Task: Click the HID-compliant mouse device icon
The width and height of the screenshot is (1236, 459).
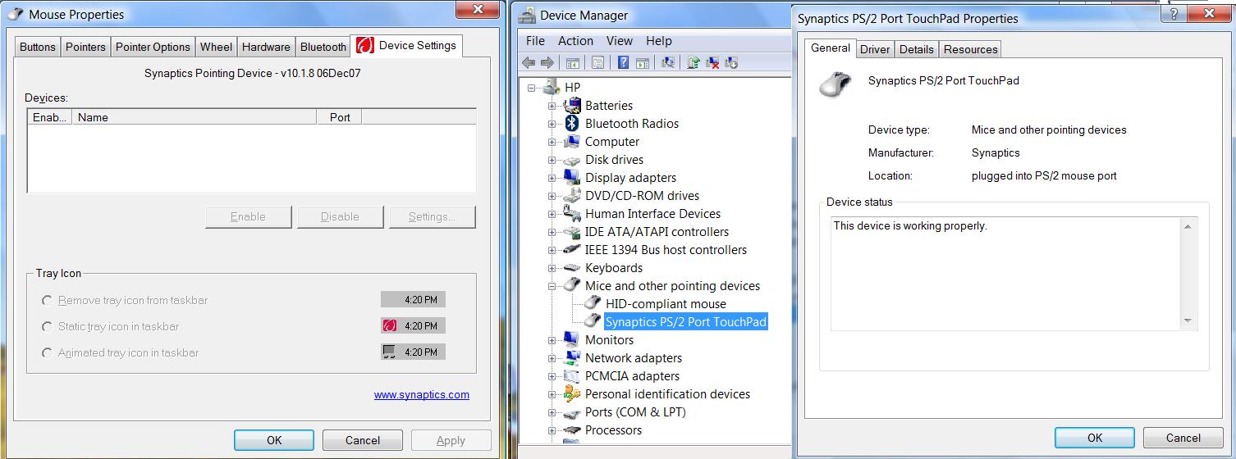Action: [593, 303]
